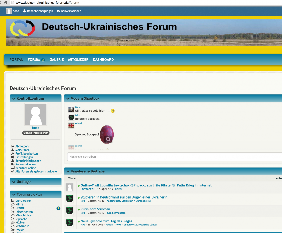Open the MITGLIEDER menu item
282x233 pixels.
pos(78,60)
